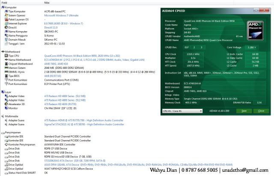Click the L3 Cache 2 MB value
Screen dimensions: 274x176
[255, 66]
